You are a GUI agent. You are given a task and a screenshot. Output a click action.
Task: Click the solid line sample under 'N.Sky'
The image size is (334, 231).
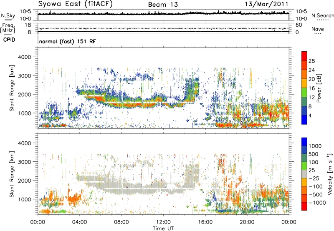(8, 20)
